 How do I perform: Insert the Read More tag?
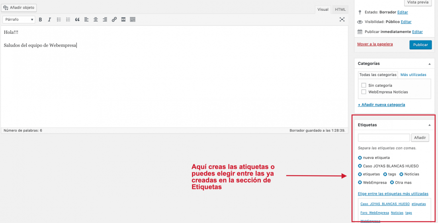point(123,19)
